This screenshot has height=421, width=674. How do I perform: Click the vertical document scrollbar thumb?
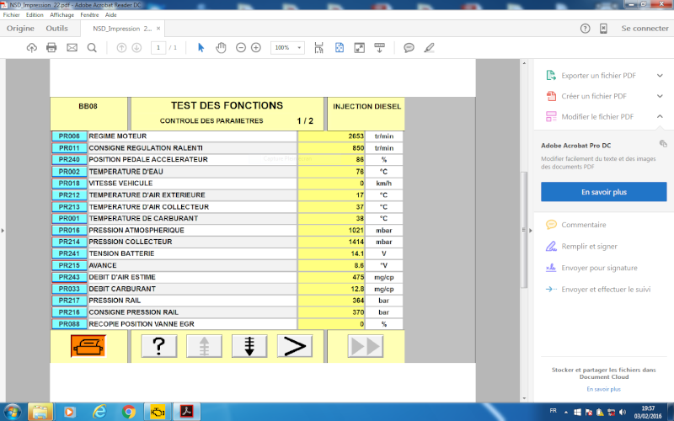coord(523,230)
